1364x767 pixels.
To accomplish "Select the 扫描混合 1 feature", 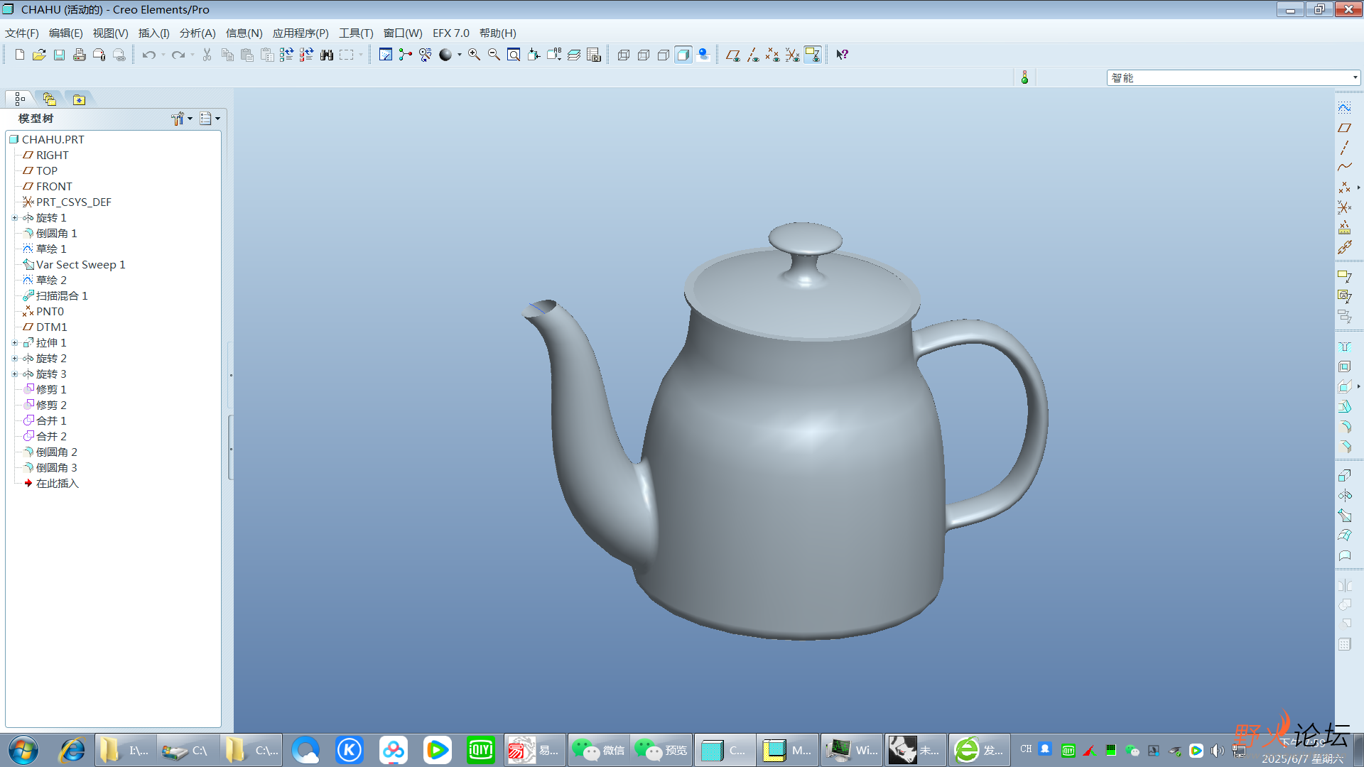I will (x=55, y=296).
